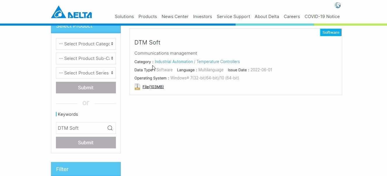
Task: Open the Investors menu
Action: [203, 17]
